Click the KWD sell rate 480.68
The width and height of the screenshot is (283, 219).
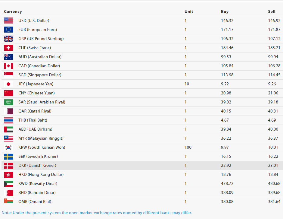(274, 183)
